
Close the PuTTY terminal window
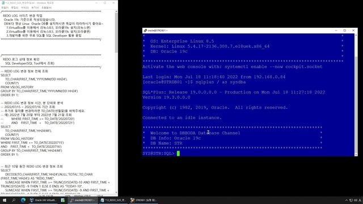pyautogui.click(x=353, y=31)
